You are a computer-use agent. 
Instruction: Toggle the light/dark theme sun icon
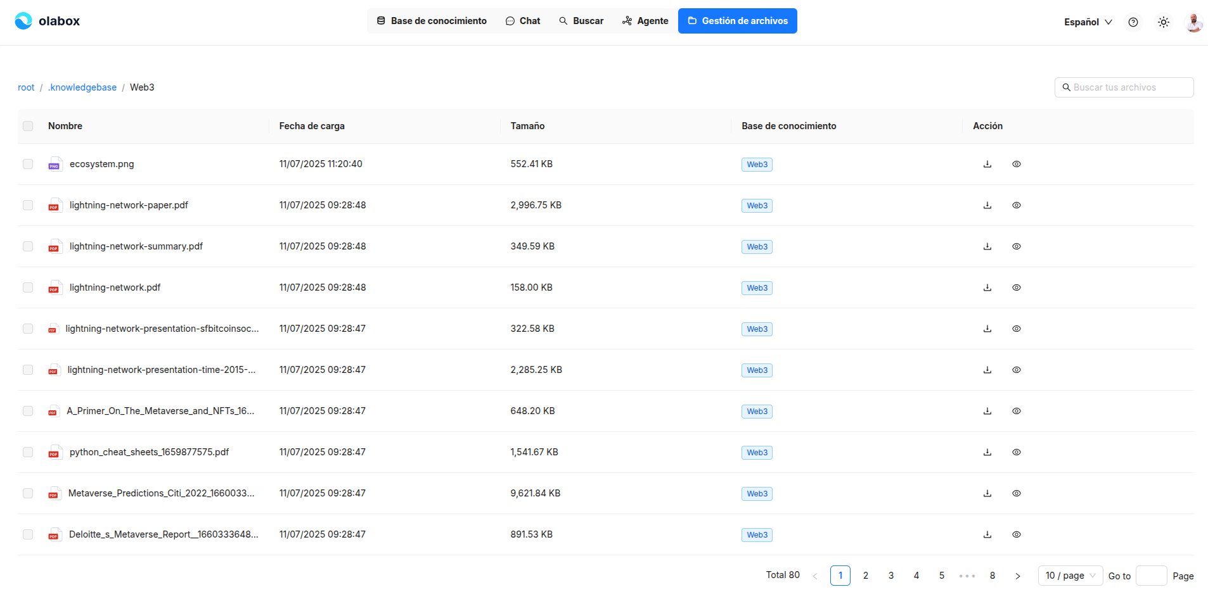coord(1163,22)
